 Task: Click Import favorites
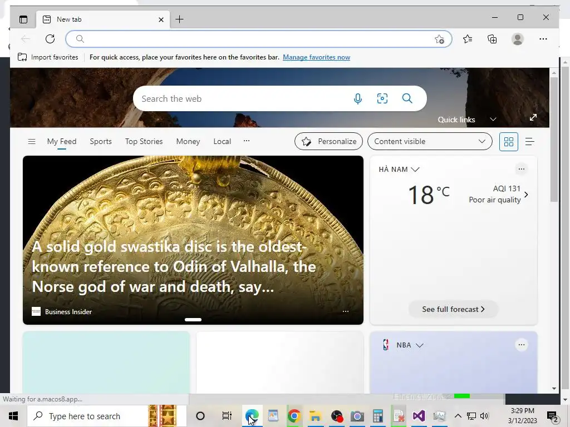pyautogui.click(x=48, y=57)
